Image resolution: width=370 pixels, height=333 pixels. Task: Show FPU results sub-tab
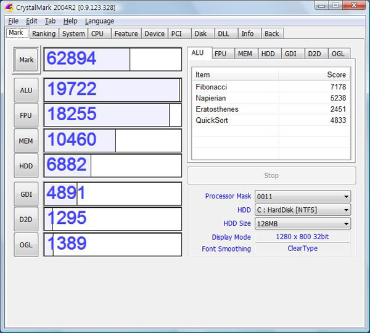[x=223, y=54]
